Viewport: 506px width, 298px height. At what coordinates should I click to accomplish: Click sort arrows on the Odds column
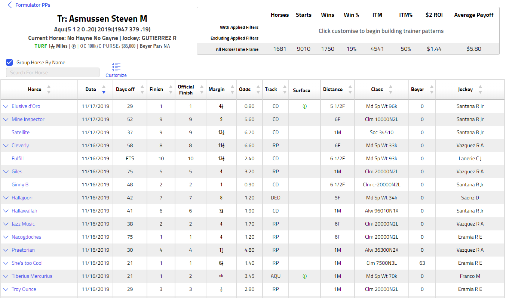pyautogui.click(x=258, y=90)
